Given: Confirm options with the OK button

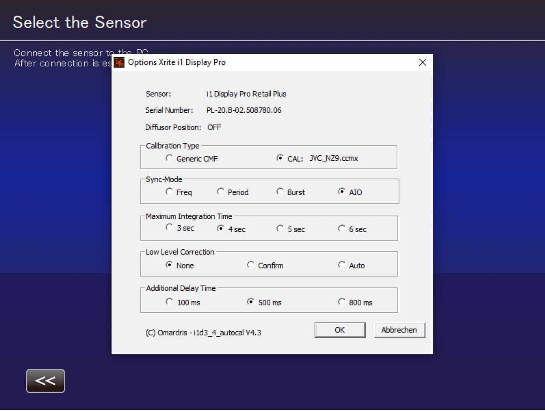Looking at the screenshot, I should [340, 330].
